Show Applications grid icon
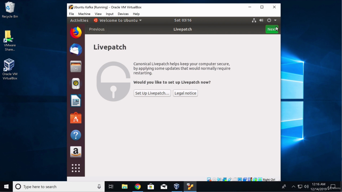Image resolution: width=342 pixels, height=192 pixels. (x=76, y=168)
